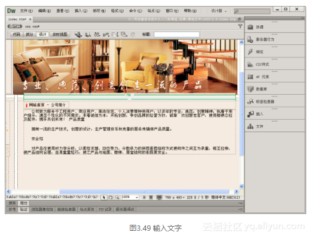The width and height of the screenshot is (311, 238).
Task: Click the Dw application logo
Action: click(11, 11)
